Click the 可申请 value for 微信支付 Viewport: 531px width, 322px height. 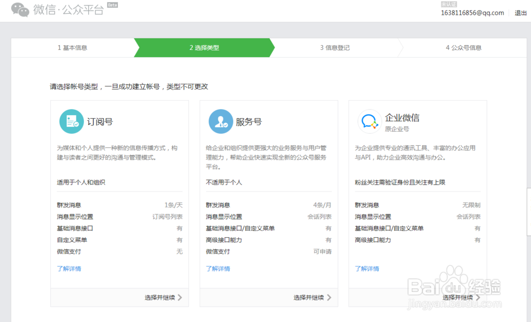click(322, 251)
